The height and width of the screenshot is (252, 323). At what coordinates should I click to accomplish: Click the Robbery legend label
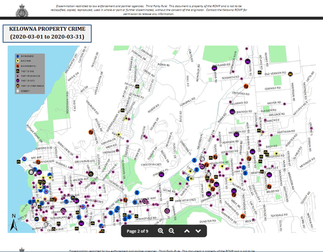coord(25,91)
